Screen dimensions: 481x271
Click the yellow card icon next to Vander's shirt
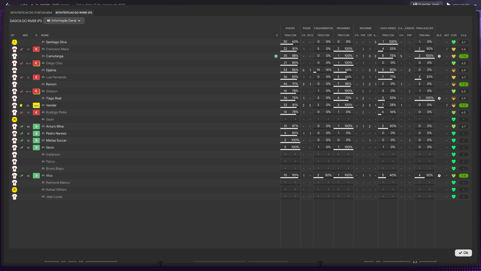coord(21,105)
